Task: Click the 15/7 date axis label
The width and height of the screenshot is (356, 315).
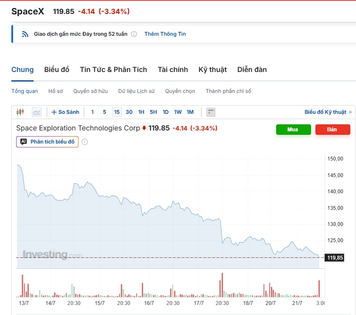Action: (x=99, y=303)
